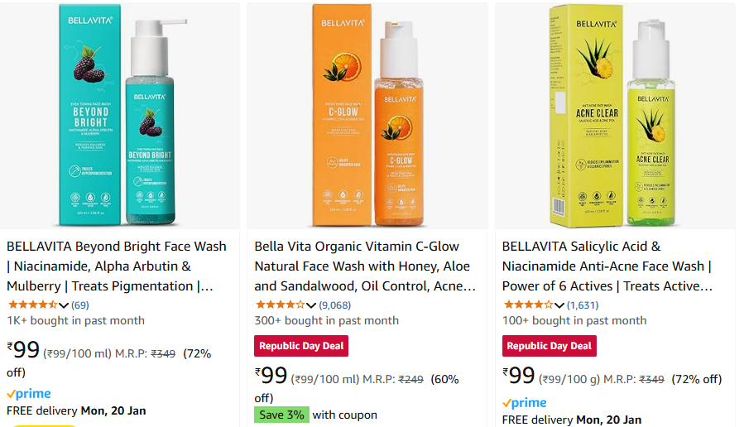Open the yellow Acne Clear face wash image
Viewport: 744px width, 427px height.
point(616,116)
